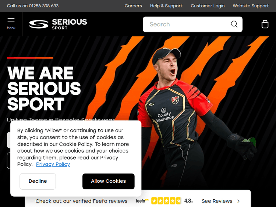
Task: Open the Privacy Policy link
Action: (53, 164)
